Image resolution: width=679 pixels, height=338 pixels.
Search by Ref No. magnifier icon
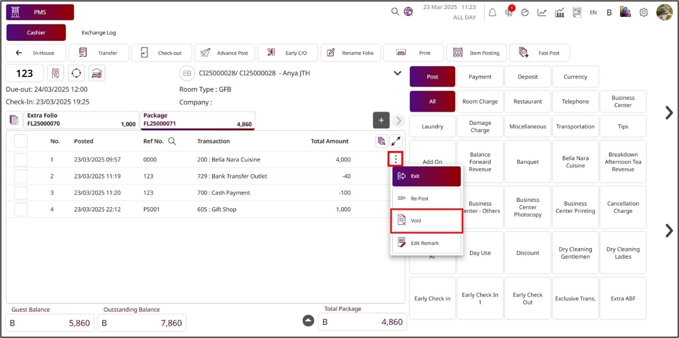pos(172,141)
